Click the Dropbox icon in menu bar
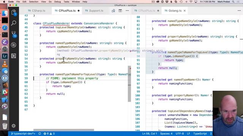This screenshot has height=136, width=243. 167,2
